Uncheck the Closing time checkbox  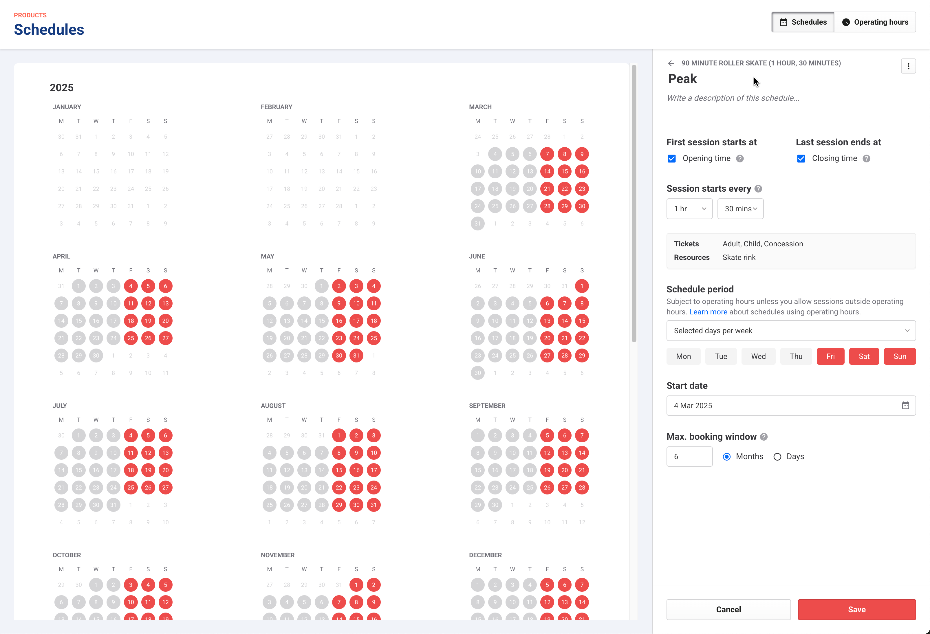tap(801, 159)
